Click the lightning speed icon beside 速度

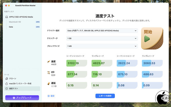(49, 62)
